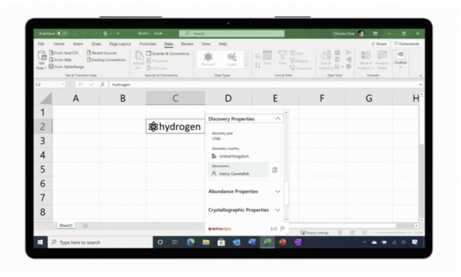
Task: Click United Kingdom discovery country
Action: click(234, 156)
